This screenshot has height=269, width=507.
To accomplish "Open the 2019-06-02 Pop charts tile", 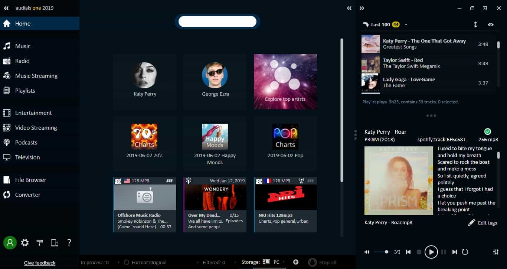I will (285, 143).
